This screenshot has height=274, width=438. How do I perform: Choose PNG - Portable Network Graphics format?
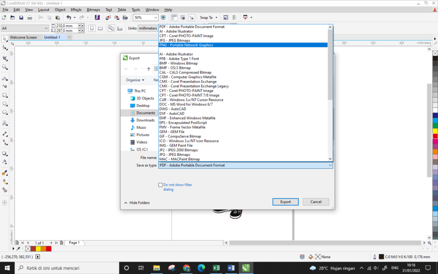[186, 45]
